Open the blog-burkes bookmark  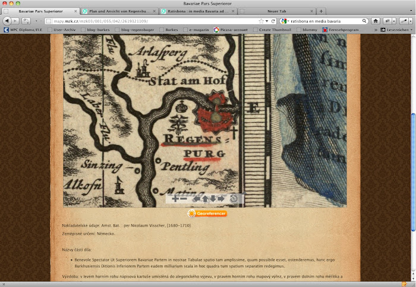coord(95,30)
